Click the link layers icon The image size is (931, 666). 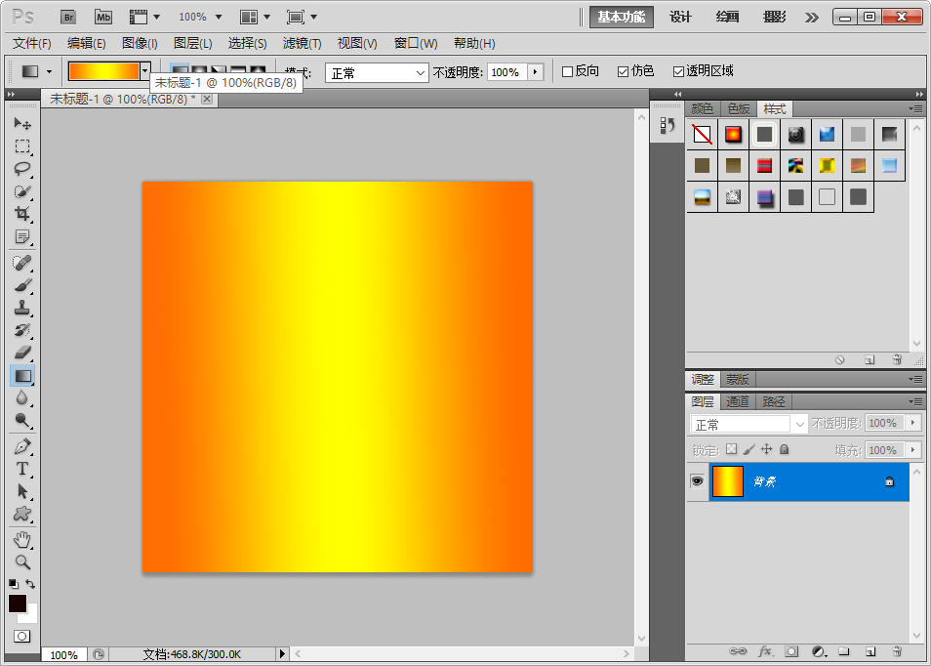click(738, 651)
